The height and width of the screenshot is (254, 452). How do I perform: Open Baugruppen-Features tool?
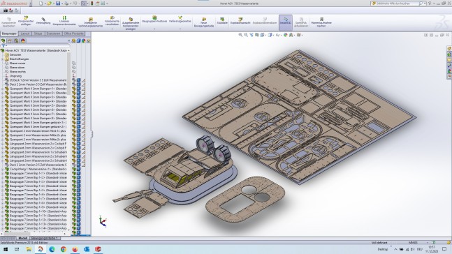(x=154, y=20)
